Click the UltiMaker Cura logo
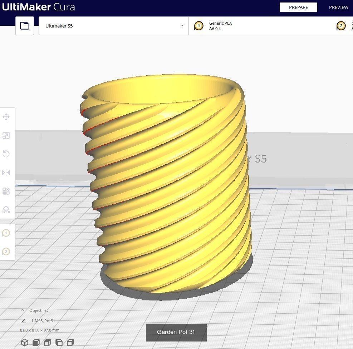The height and width of the screenshot is (349, 353). tap(39, 7)
